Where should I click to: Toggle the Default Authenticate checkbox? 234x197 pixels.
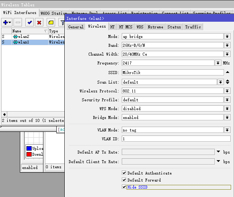point(124,173)
